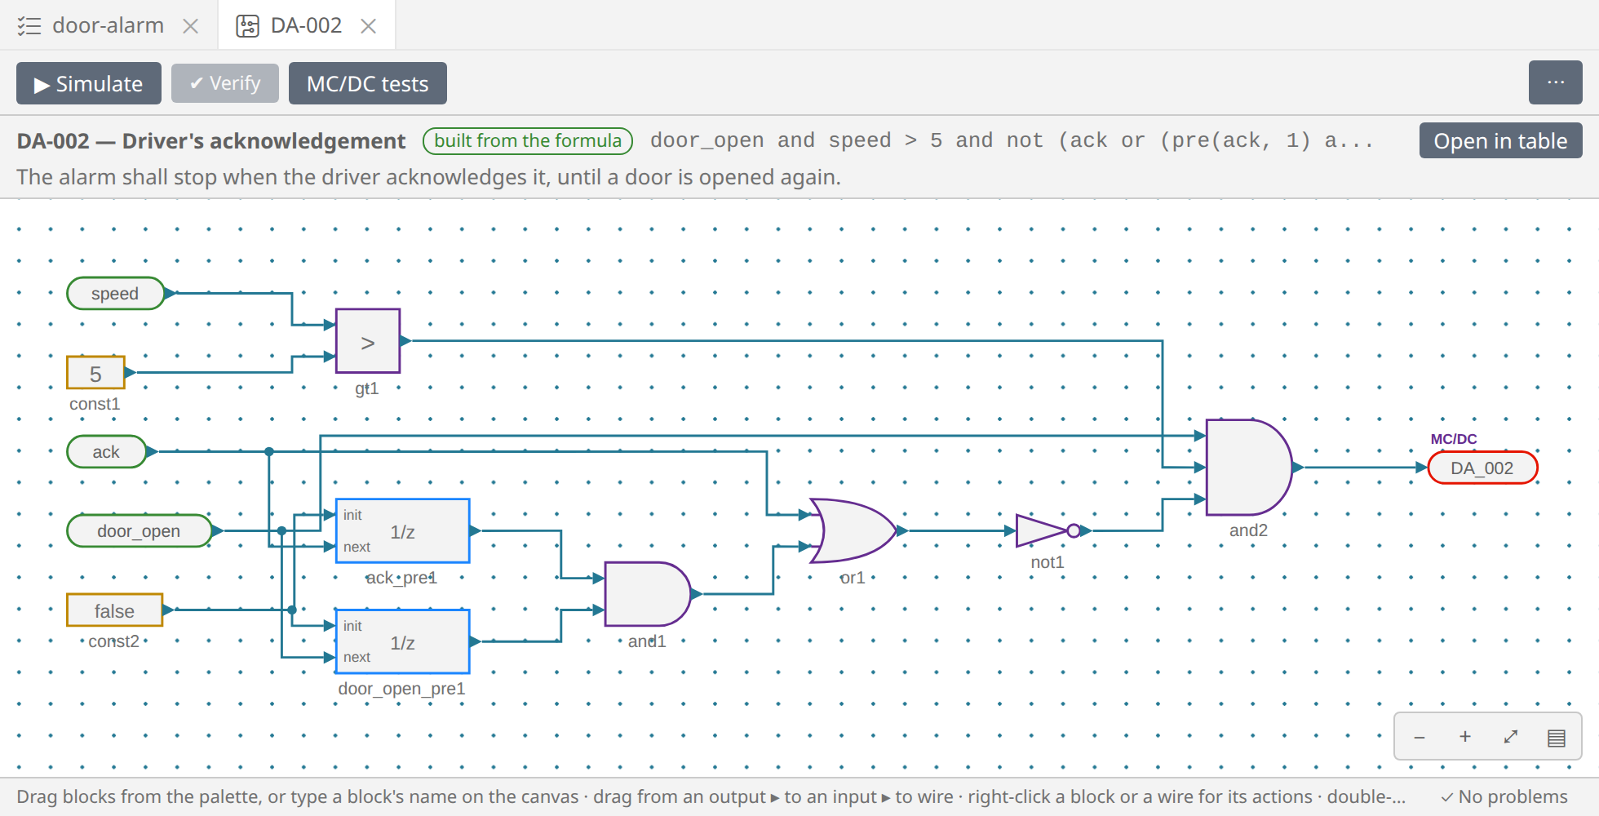Image resolution: width=1599 pixels, height=816 pixels.
Task: Switch to the door-alarm tab
Action: click(x=109, y=25)
